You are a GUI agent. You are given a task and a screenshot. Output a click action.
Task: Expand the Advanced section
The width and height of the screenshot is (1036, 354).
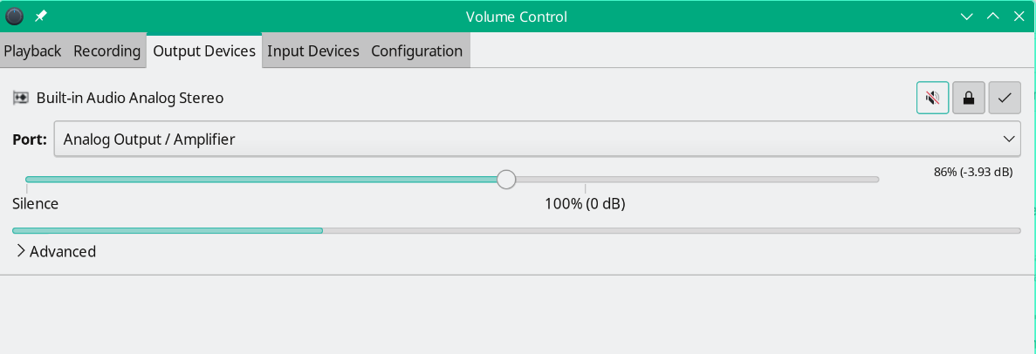[x=56, y=251]
